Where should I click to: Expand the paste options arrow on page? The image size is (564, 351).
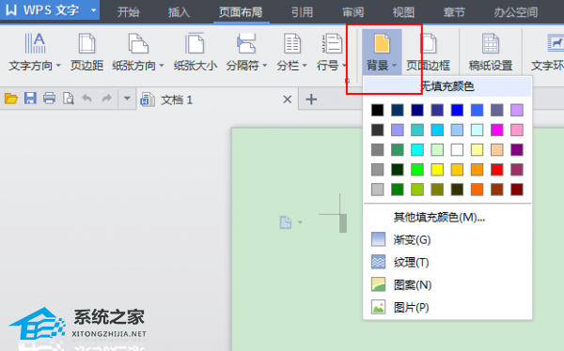point(300,222)
